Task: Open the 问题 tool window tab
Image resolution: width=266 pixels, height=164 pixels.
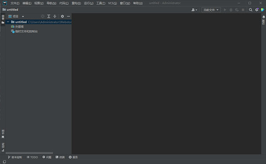Action: [47, 157]
